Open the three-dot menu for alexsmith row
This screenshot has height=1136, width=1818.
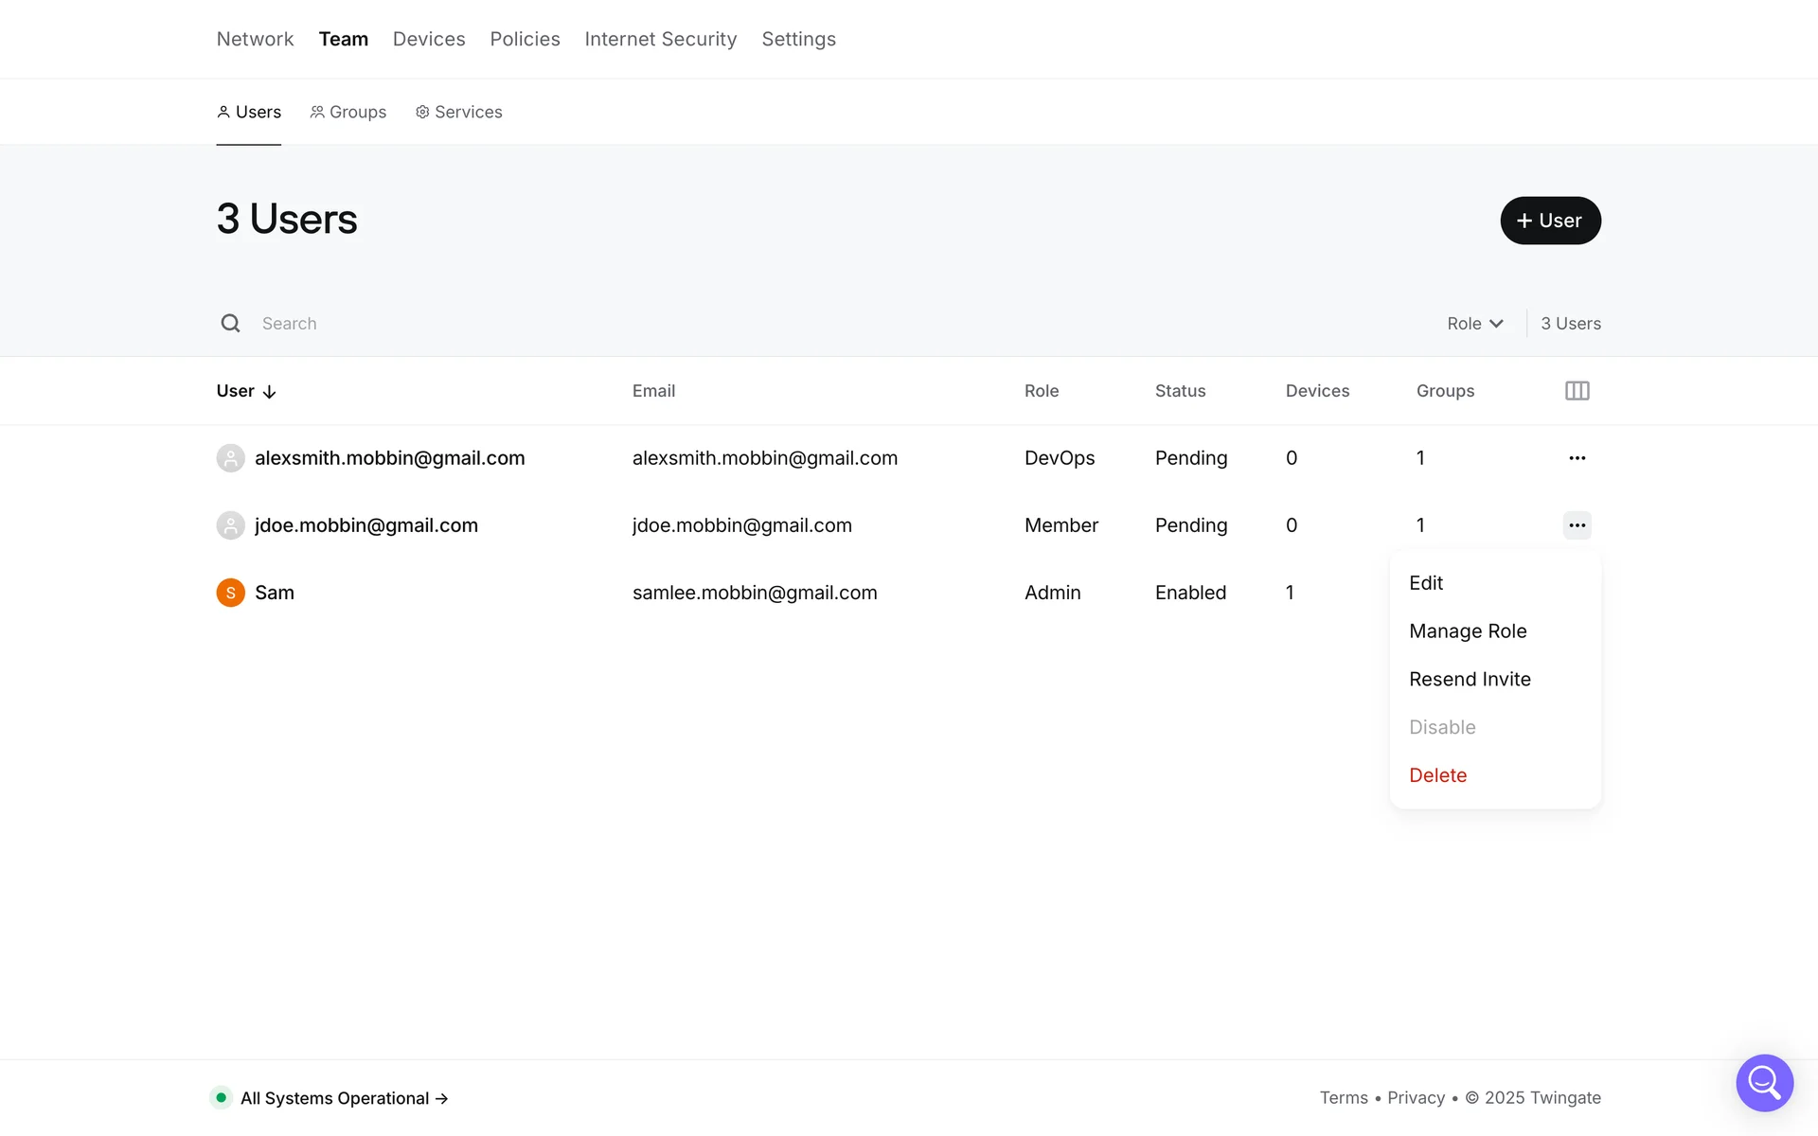tap(1577, 458)
